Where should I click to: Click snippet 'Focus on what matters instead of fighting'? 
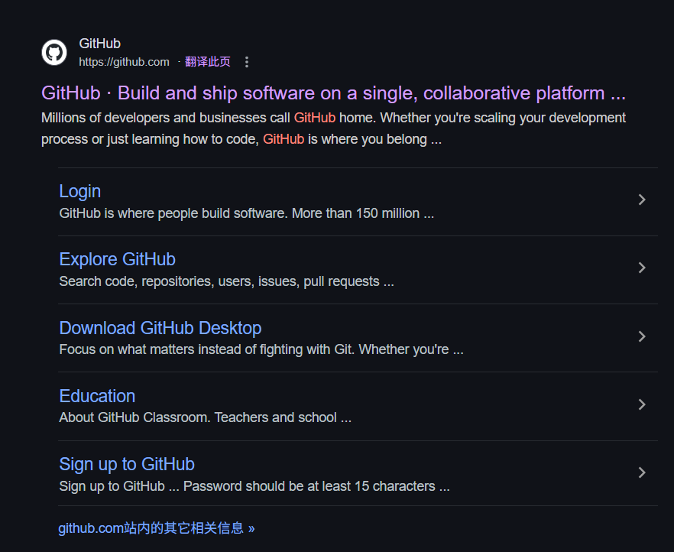click(181, 349)
